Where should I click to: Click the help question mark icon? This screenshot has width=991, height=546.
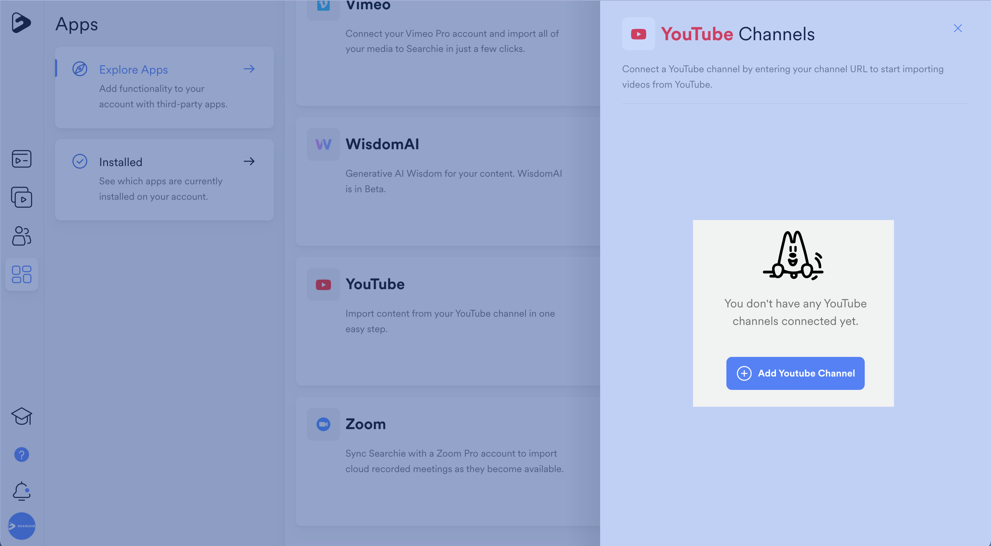pos(22,455)
